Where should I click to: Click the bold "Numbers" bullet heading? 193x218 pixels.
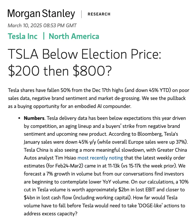pyautogui.click(x=34, y=118)
